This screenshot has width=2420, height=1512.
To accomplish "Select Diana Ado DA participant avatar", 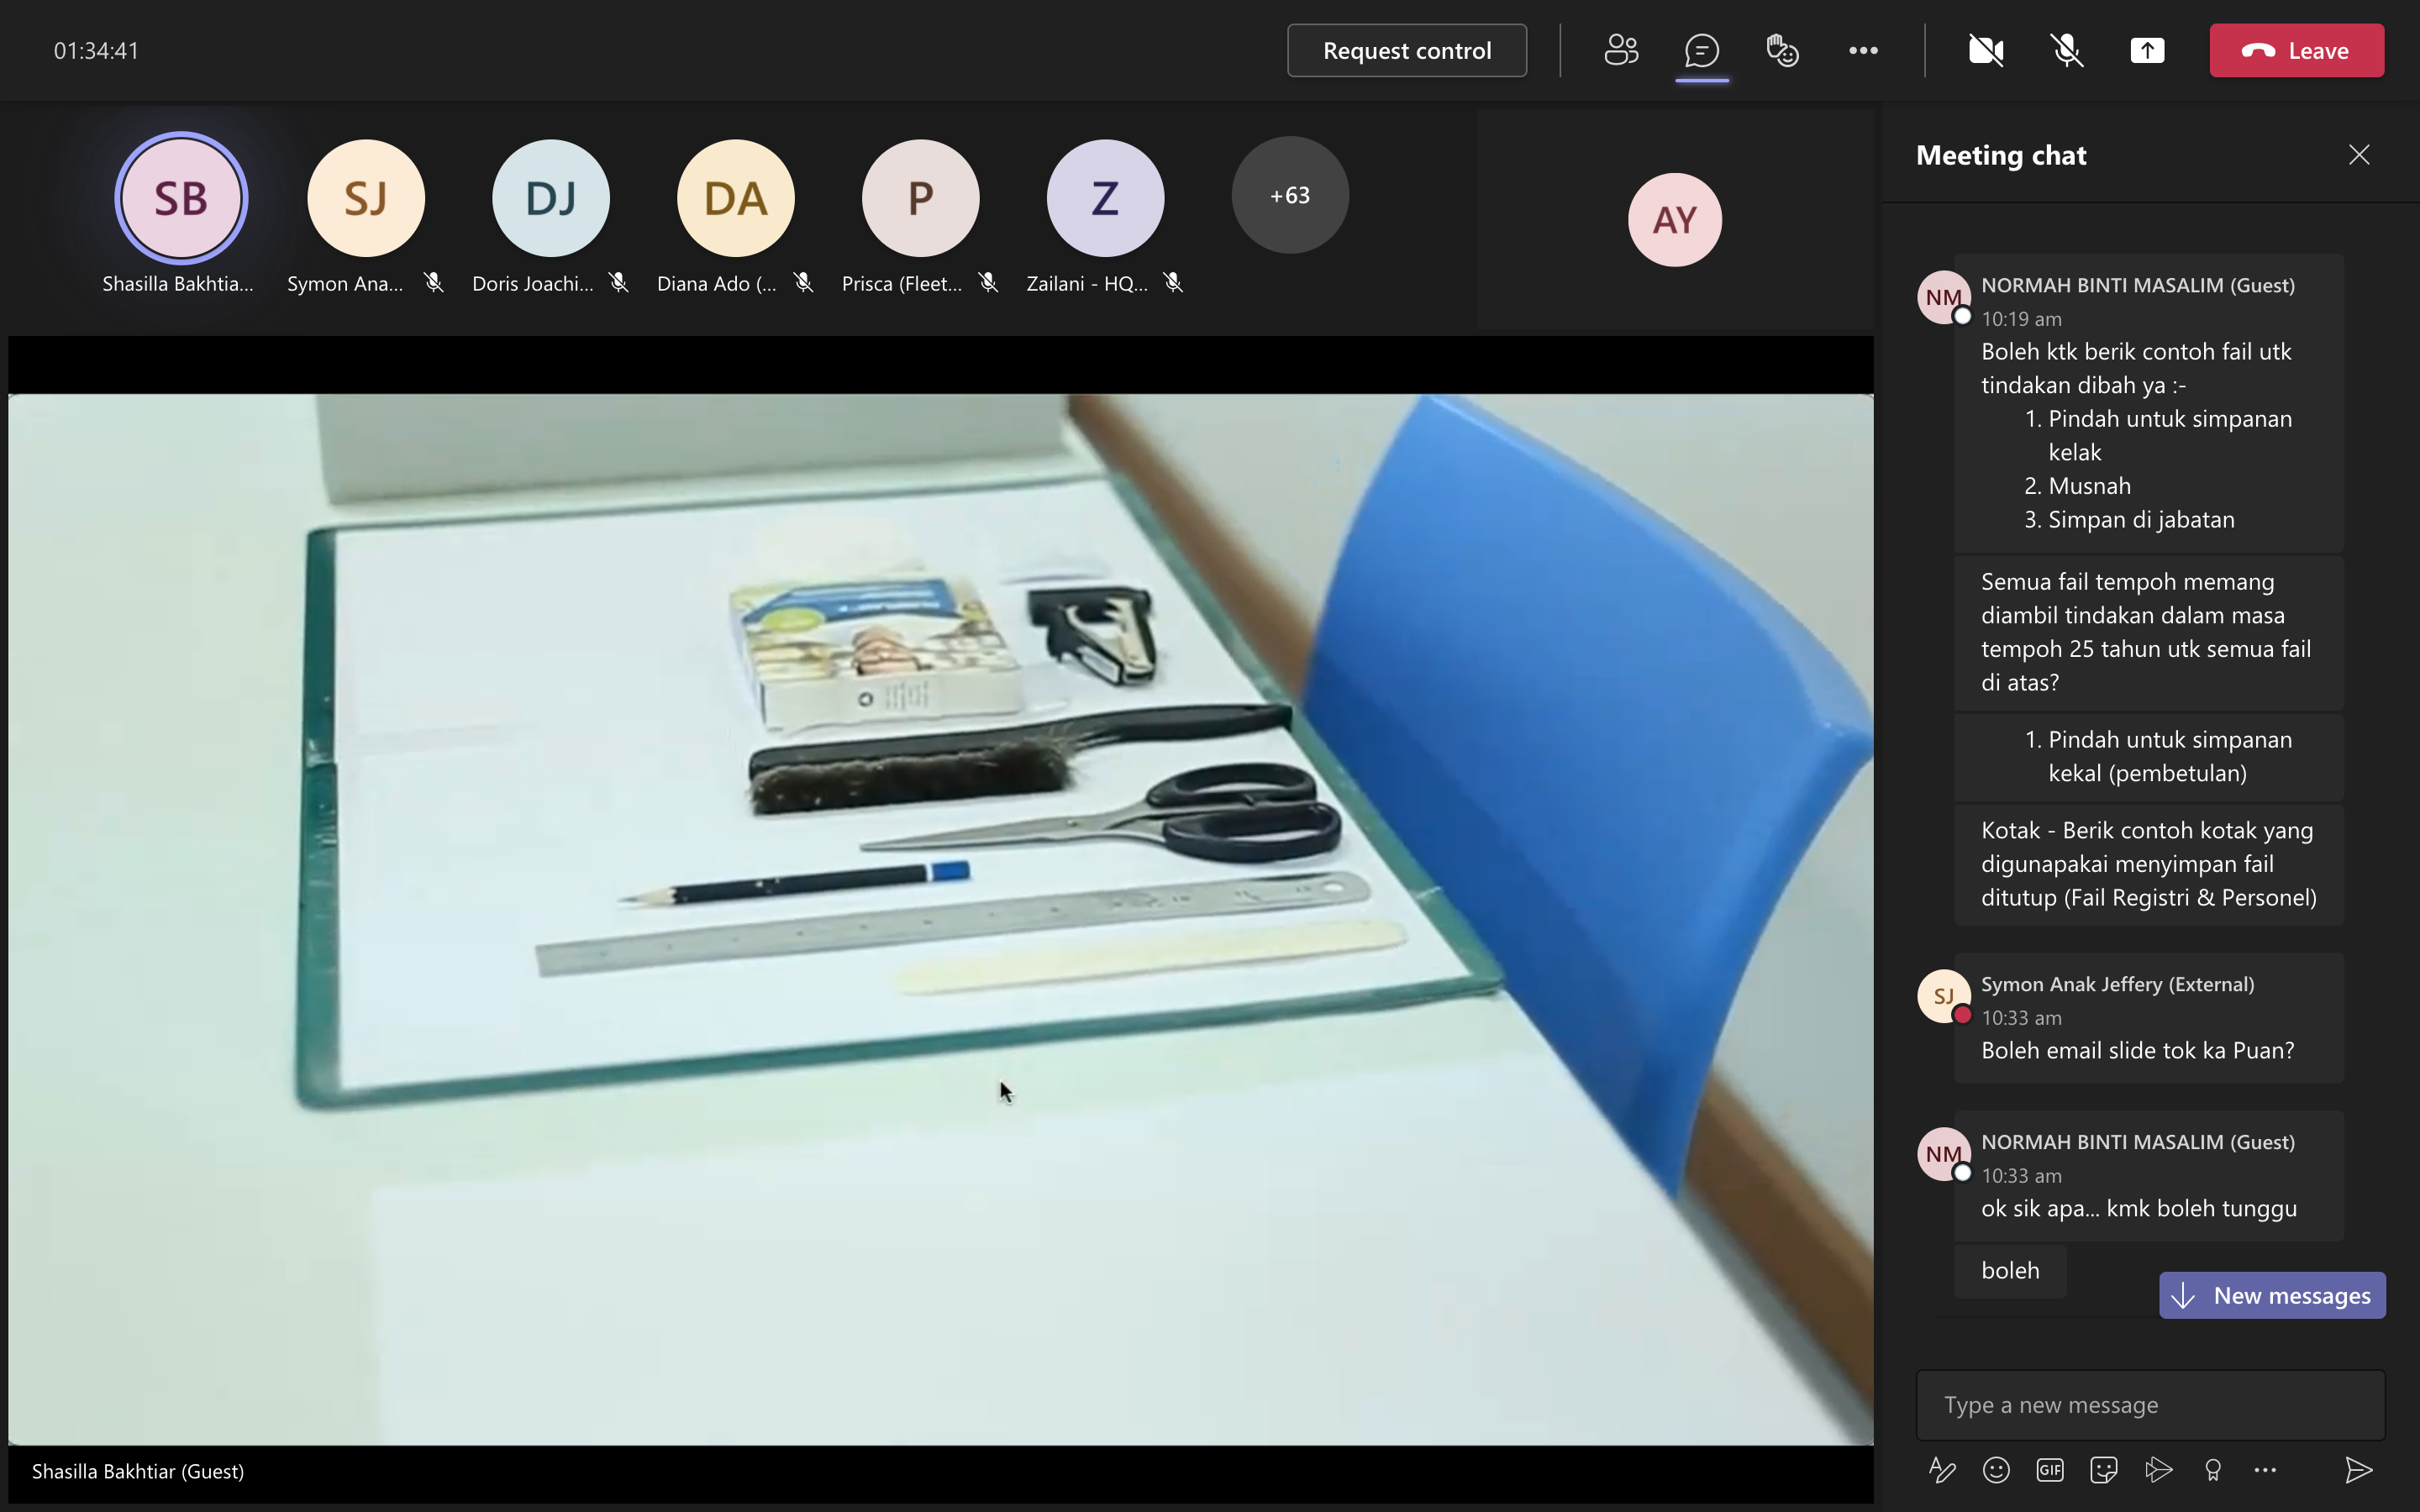I will pyautogui.click(x=736, y=198).
